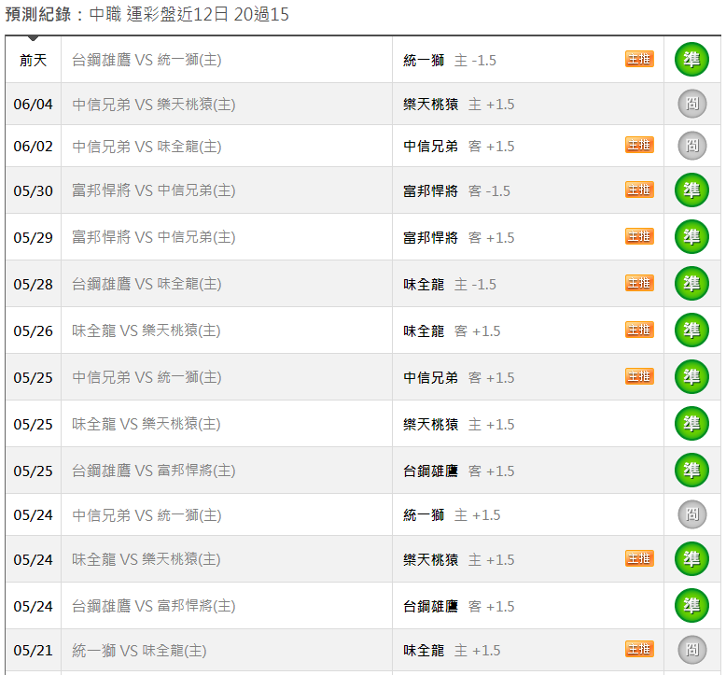This screenshot has width=726, height=675.
Task: Click the 主推 badge in the 05/26 row
Action: tap(639, 330)
